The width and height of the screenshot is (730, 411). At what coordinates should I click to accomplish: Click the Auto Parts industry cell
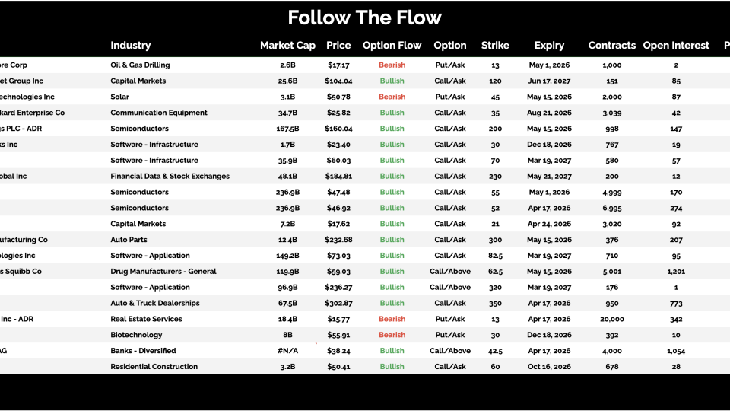129,240
